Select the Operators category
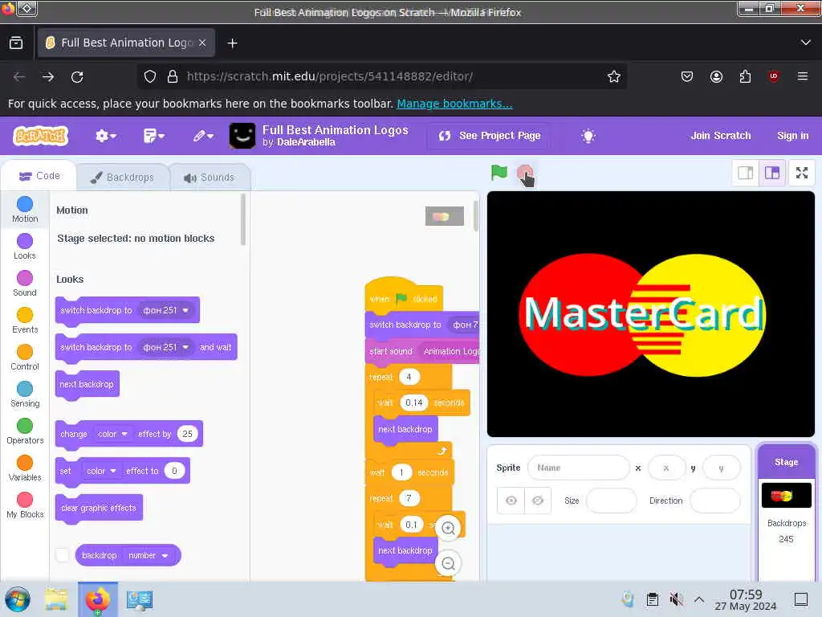The width and height of the screenshot is (822, 617). (x=25, y=431)
